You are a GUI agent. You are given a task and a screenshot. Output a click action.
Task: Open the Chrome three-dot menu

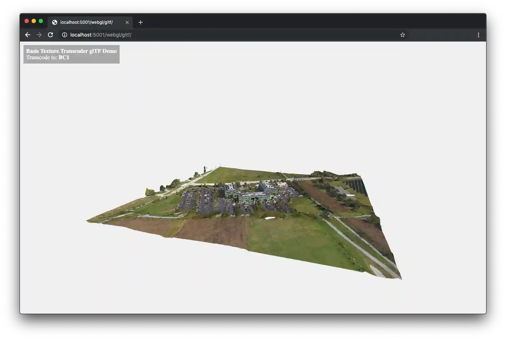click(x=478, y=34)
